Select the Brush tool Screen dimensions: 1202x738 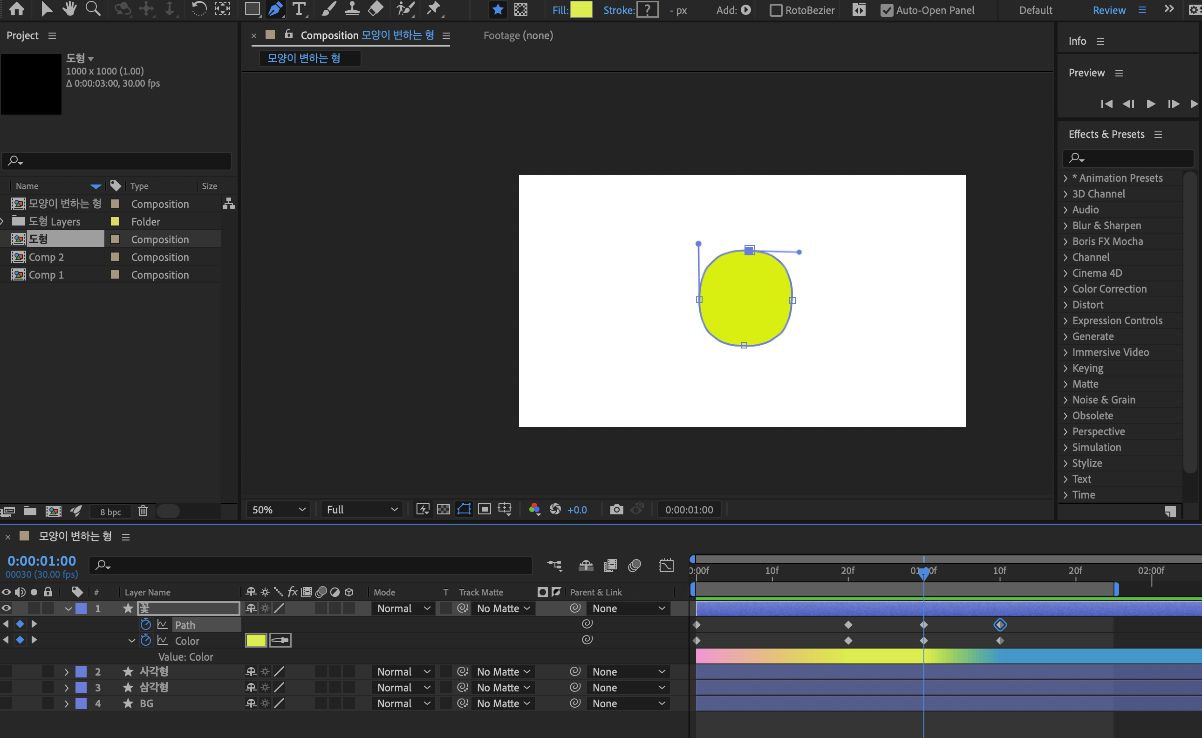coord(328,9)
